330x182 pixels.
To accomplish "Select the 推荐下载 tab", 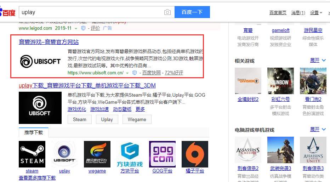I will coord(34,132).
